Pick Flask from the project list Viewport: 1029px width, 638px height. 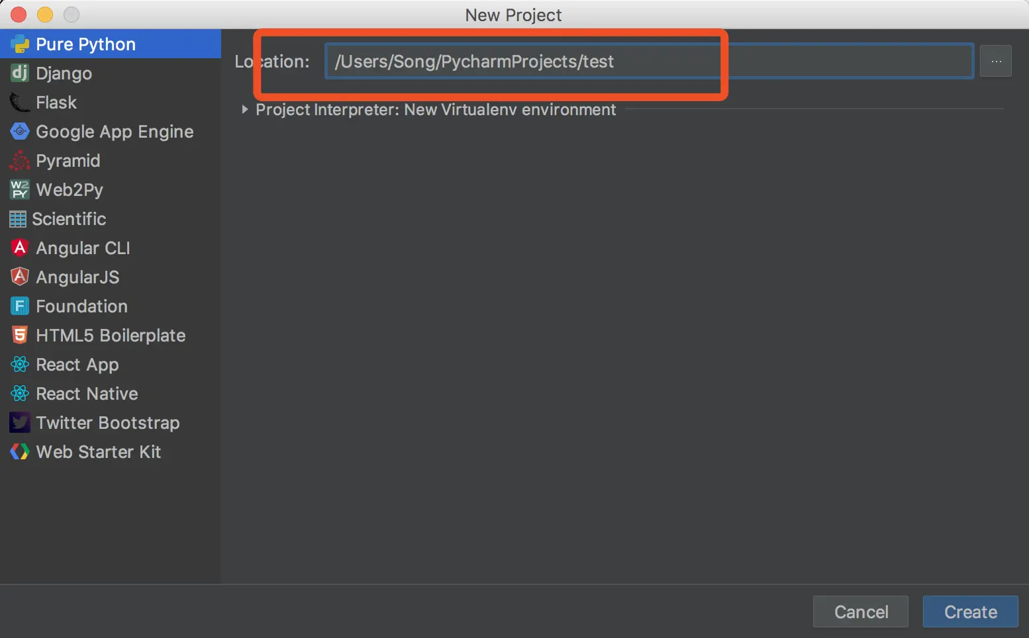click(111, 102)
